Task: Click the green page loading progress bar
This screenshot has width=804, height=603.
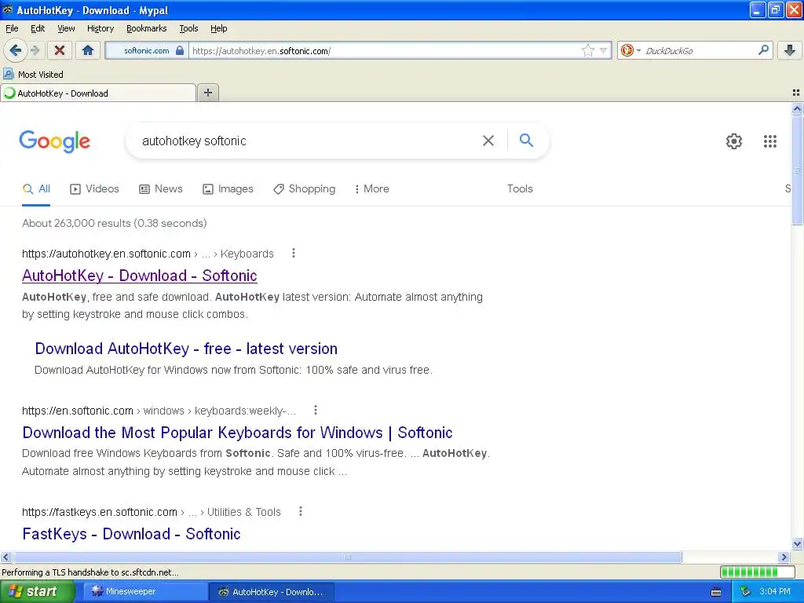Action: point(757,572)
